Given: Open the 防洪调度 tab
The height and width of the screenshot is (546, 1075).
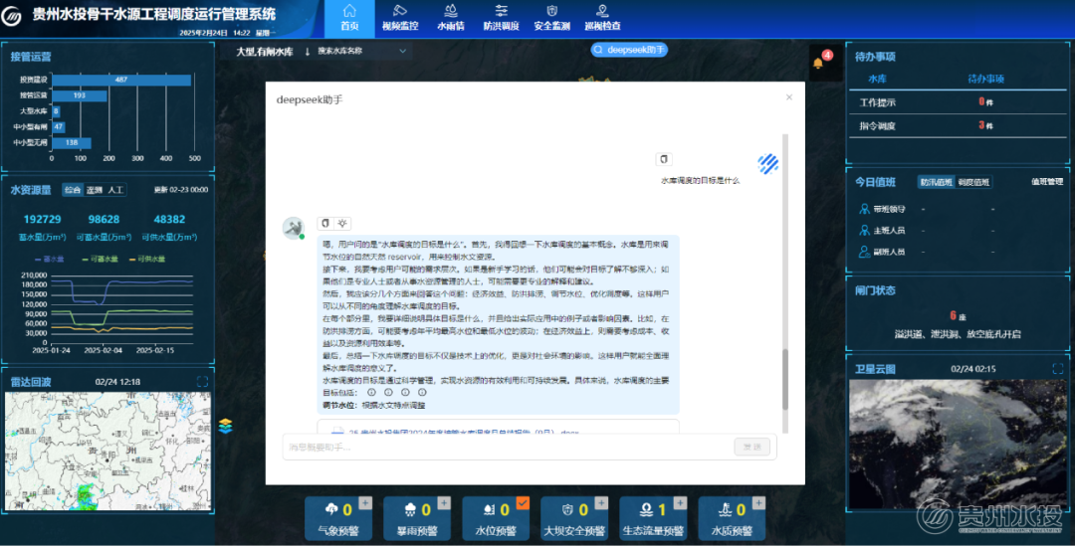Looking at the screenshot, I should [501, 19].
